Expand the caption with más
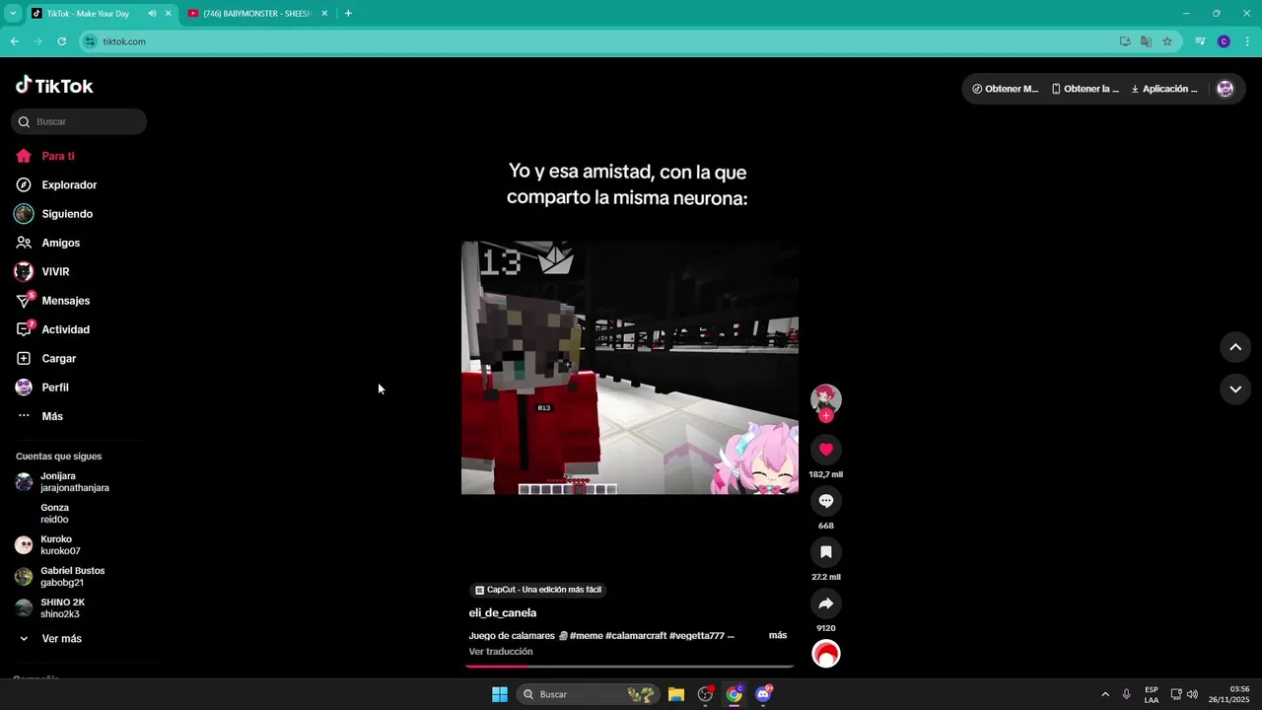1262x710 pixels. coord(778,635)
